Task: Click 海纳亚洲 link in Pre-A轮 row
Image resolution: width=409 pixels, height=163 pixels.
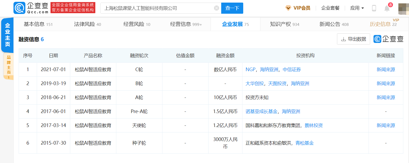Action: coord(291,112)
